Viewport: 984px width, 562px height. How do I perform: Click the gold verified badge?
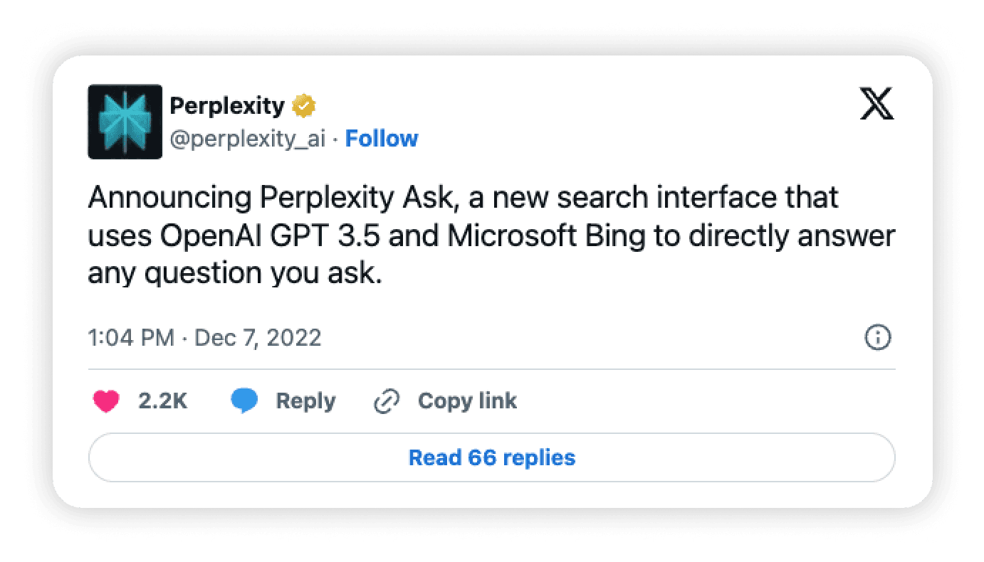click(305, 107)
